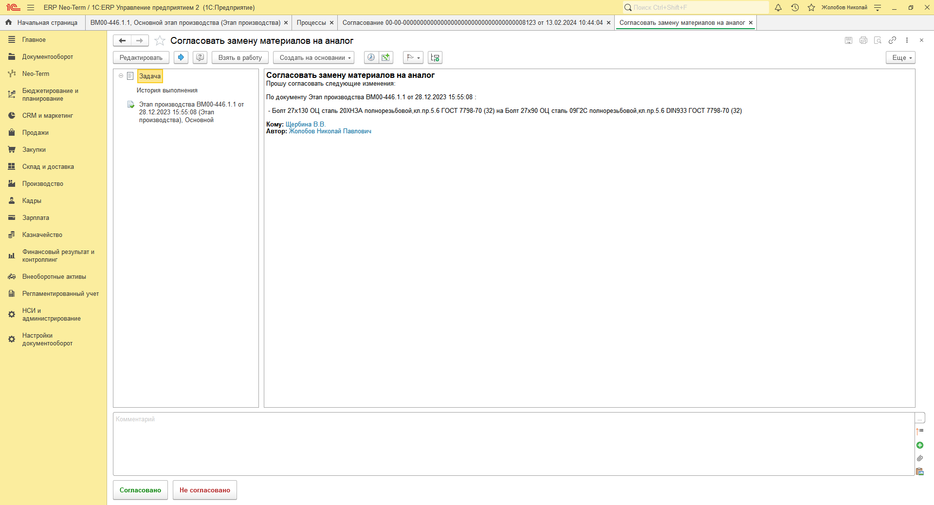Click ellipsis button on comment field

pyautogui.click(x=920, y=418)
